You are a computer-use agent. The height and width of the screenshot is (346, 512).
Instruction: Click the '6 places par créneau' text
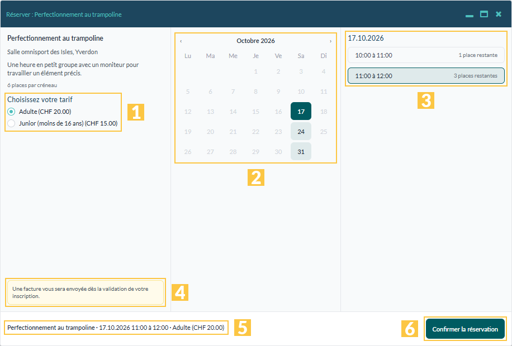tap(32, 85)
